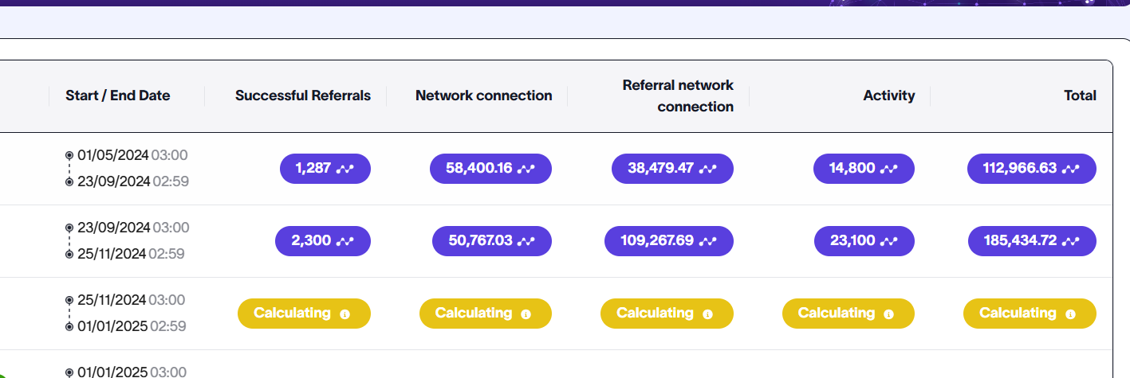
Task: Click chart icon in 2,300 referrals badge
Action: pyautogui.click(x=345, y=241)
